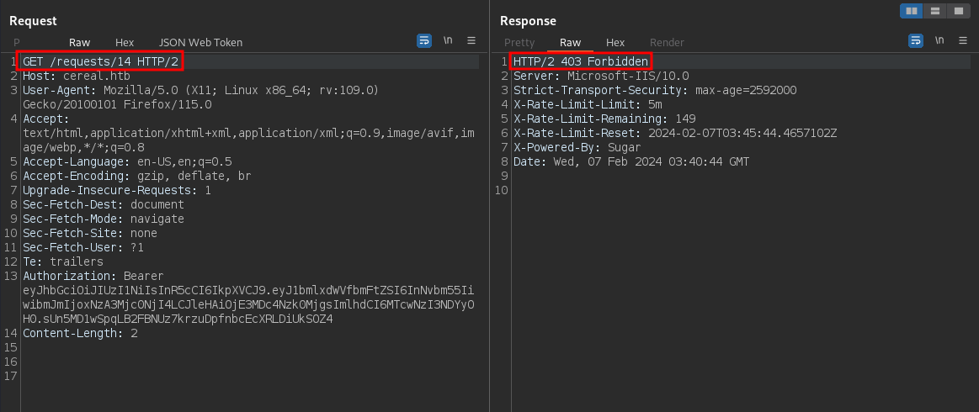Switch to the single combined panel layout
This screenshot has height=412, width=979.
[x=957, y=11]
